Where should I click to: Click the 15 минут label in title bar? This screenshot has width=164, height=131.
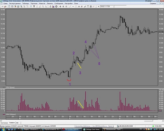pos(148,1)
